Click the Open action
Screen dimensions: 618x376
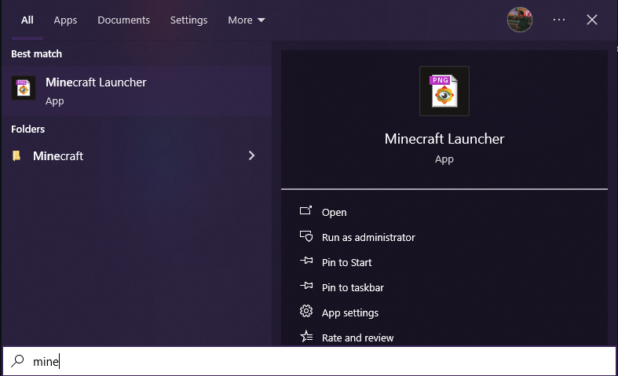(335, 213)
